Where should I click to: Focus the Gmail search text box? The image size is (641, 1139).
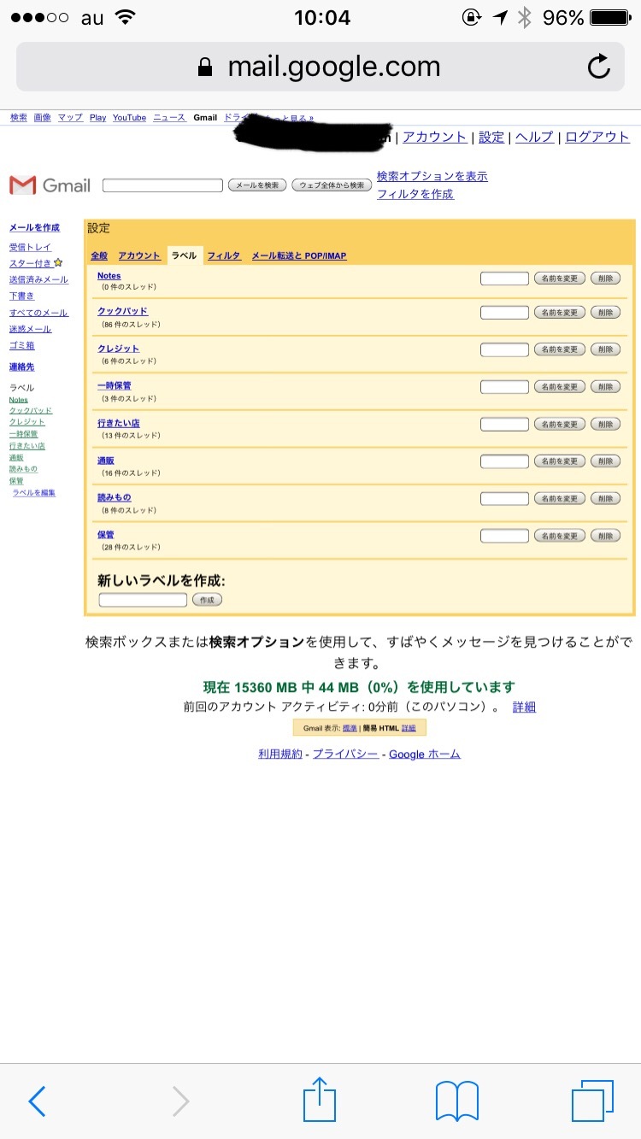click(x=162, y=185)
